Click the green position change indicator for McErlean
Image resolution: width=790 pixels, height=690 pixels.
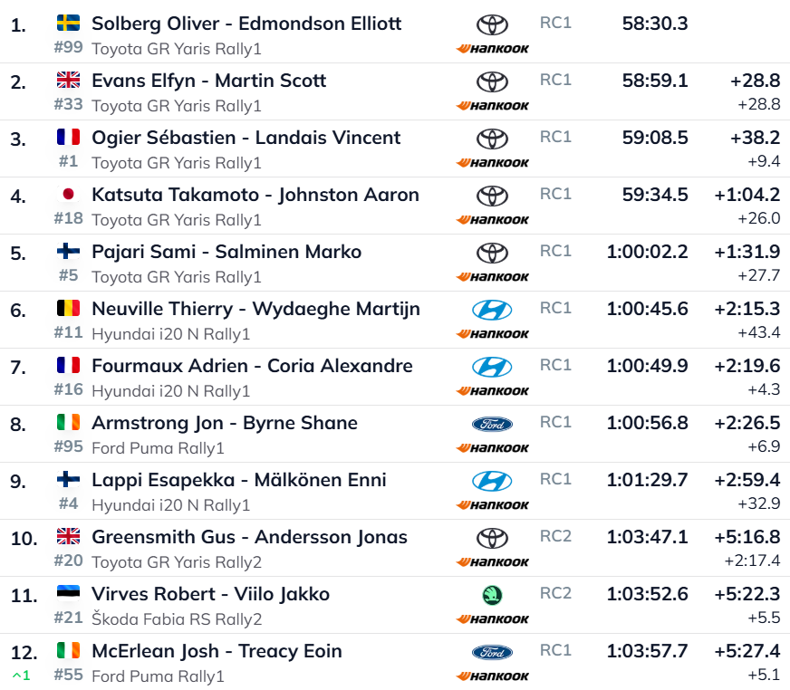coord(20,675)
